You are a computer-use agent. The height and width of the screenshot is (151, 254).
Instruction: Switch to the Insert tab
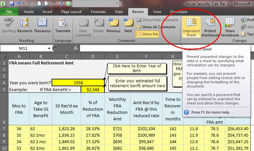click(47, 12)
